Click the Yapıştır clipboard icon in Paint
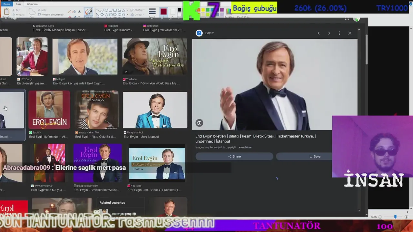Image resolution: width=413 pixels, height=232 pixels. (x=6, y=12)
